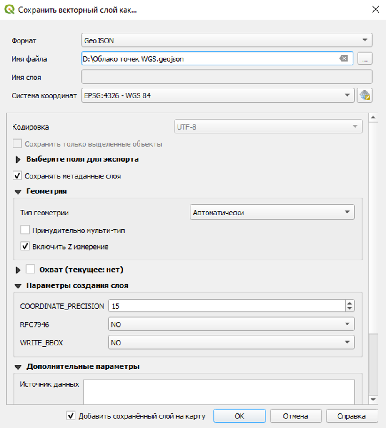386x428 pixels.
Task: Open the RFC7946 dropdown
Action: [231, 324]
